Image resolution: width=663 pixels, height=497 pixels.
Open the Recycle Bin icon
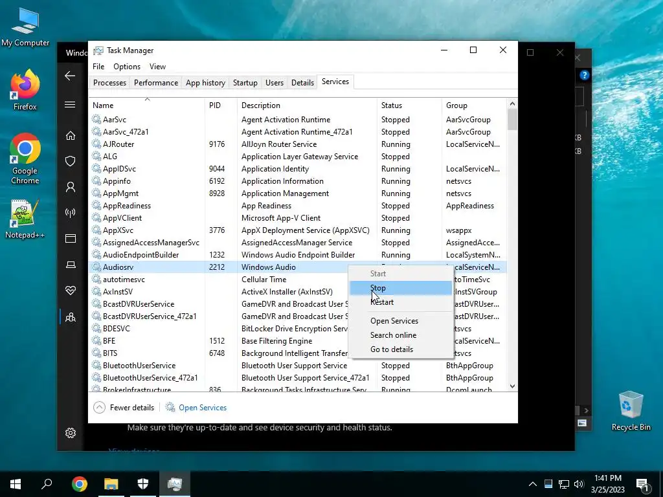[631, 411]
